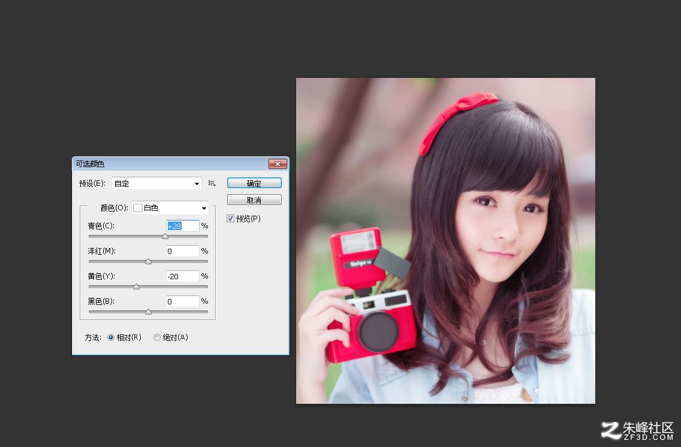Open the 预设(E) preset dropdown
This screenshot has height=447, width=681.
pyautogui.click(x=156, y=183)
